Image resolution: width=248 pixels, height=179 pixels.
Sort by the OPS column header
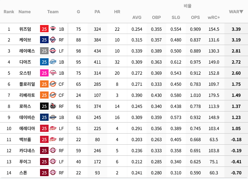coord(195,18)
